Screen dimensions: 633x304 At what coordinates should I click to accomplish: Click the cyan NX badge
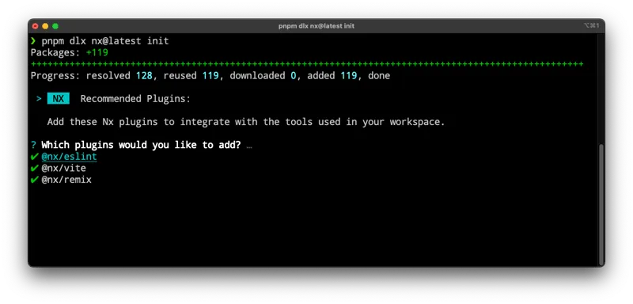[x=58, y=99]
